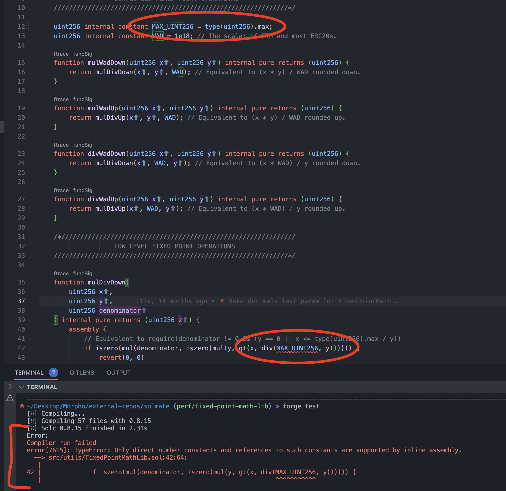Collapse the TERMINAL section with its down chevron
Screen dimensions: 506x491
[21, 387]
